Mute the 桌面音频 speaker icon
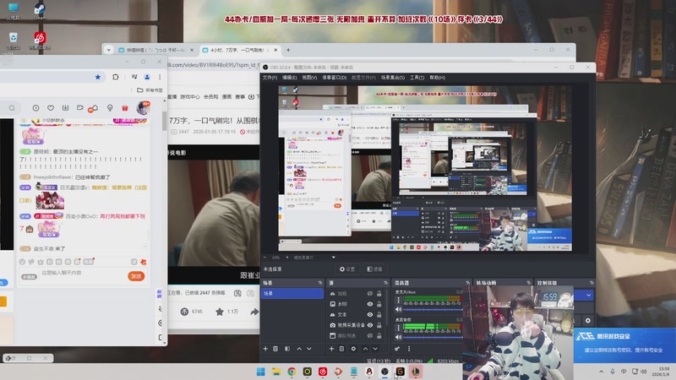Screen dimensions: 676x380 pyautogui.click(x=398, y=337)
